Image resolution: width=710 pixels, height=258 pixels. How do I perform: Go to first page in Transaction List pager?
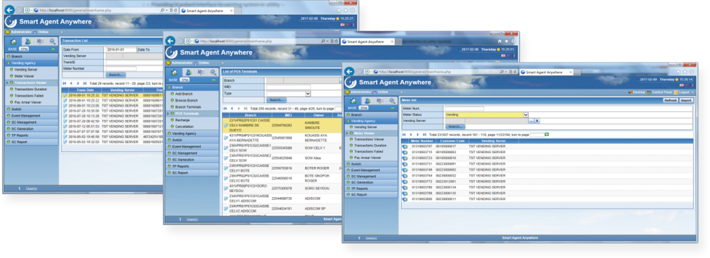click(x=64, y=83)
